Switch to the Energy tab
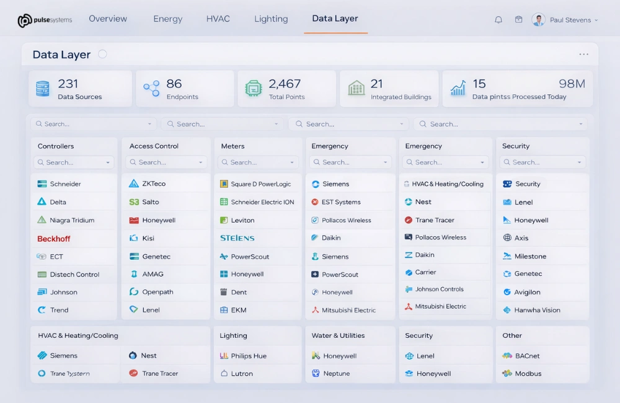Viewport: 620px width, 403px height. (167, 19)
